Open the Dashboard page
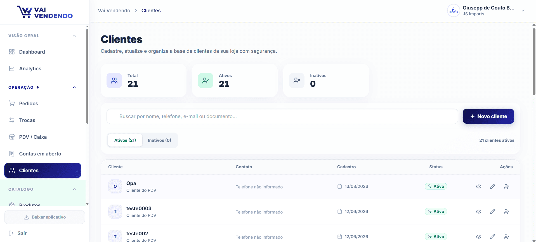Screen dimensions: 536x242 pos(43,52)
